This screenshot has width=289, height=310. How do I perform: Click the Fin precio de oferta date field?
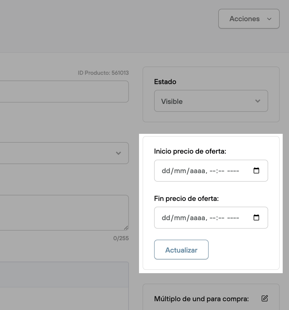coord(211,218)
